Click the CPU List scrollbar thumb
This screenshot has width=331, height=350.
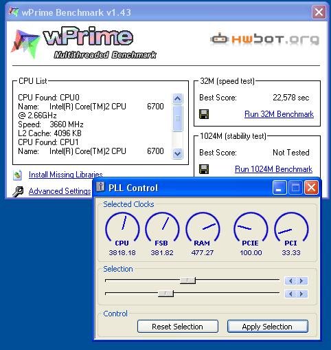[x=178, y=118]
